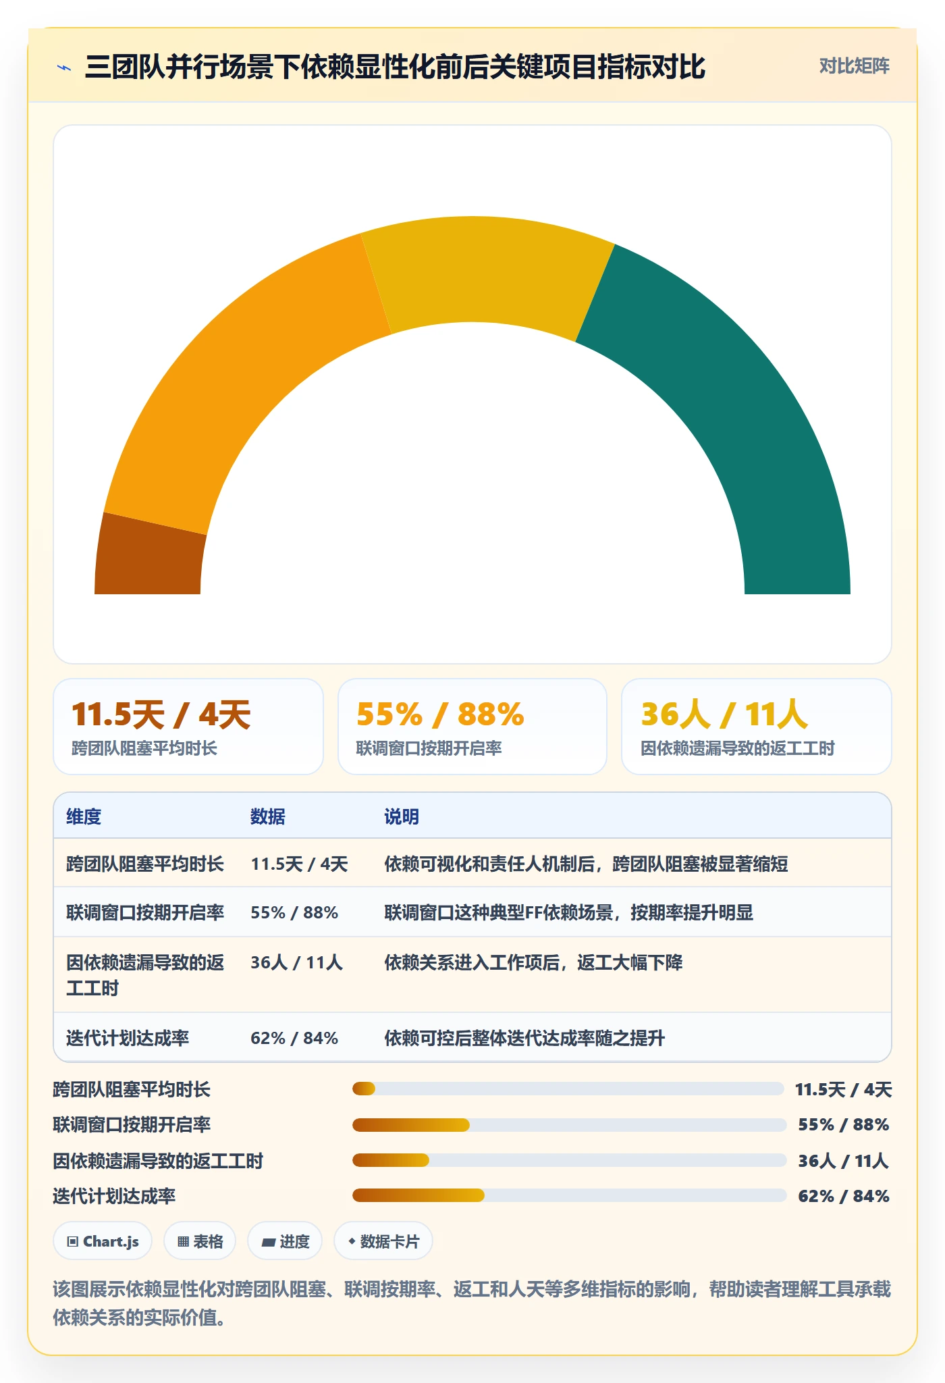Click the 11.5天 / 4天 stat card
This screenshot has width=945, height=1383.
[x=188, y=727]
